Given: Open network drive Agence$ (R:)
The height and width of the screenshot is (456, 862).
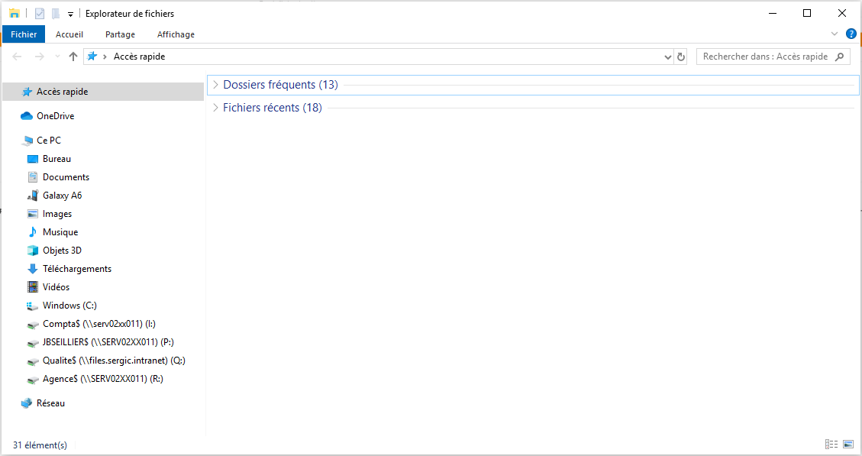Looking at the screenshot, I should point(103,379).
